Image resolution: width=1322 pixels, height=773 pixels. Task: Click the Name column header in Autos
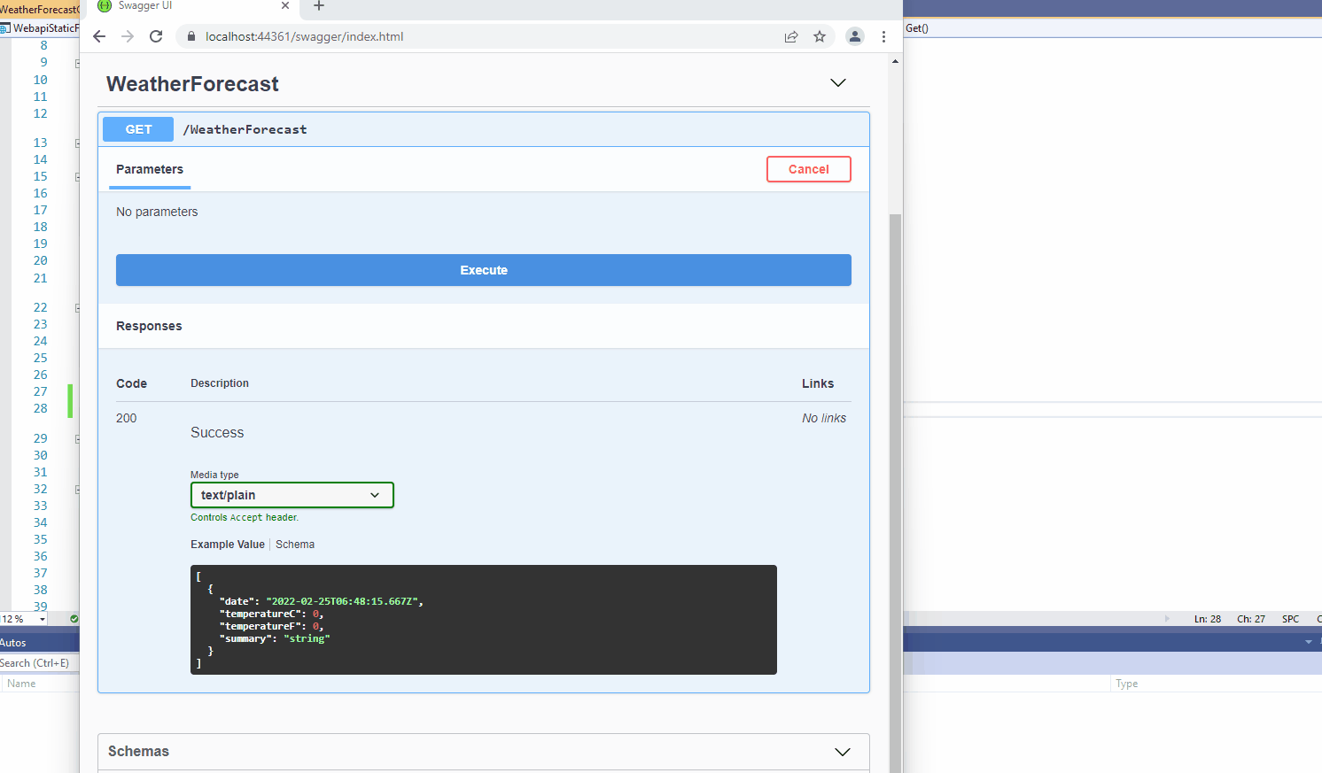21,684
